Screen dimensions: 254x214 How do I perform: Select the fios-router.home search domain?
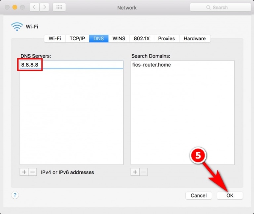coord(151,65)
